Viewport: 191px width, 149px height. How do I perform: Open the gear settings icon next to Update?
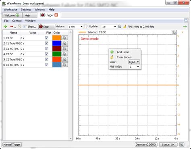click(120, 27)
